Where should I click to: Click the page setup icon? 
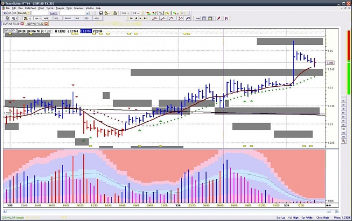click(x=7, y=19)
